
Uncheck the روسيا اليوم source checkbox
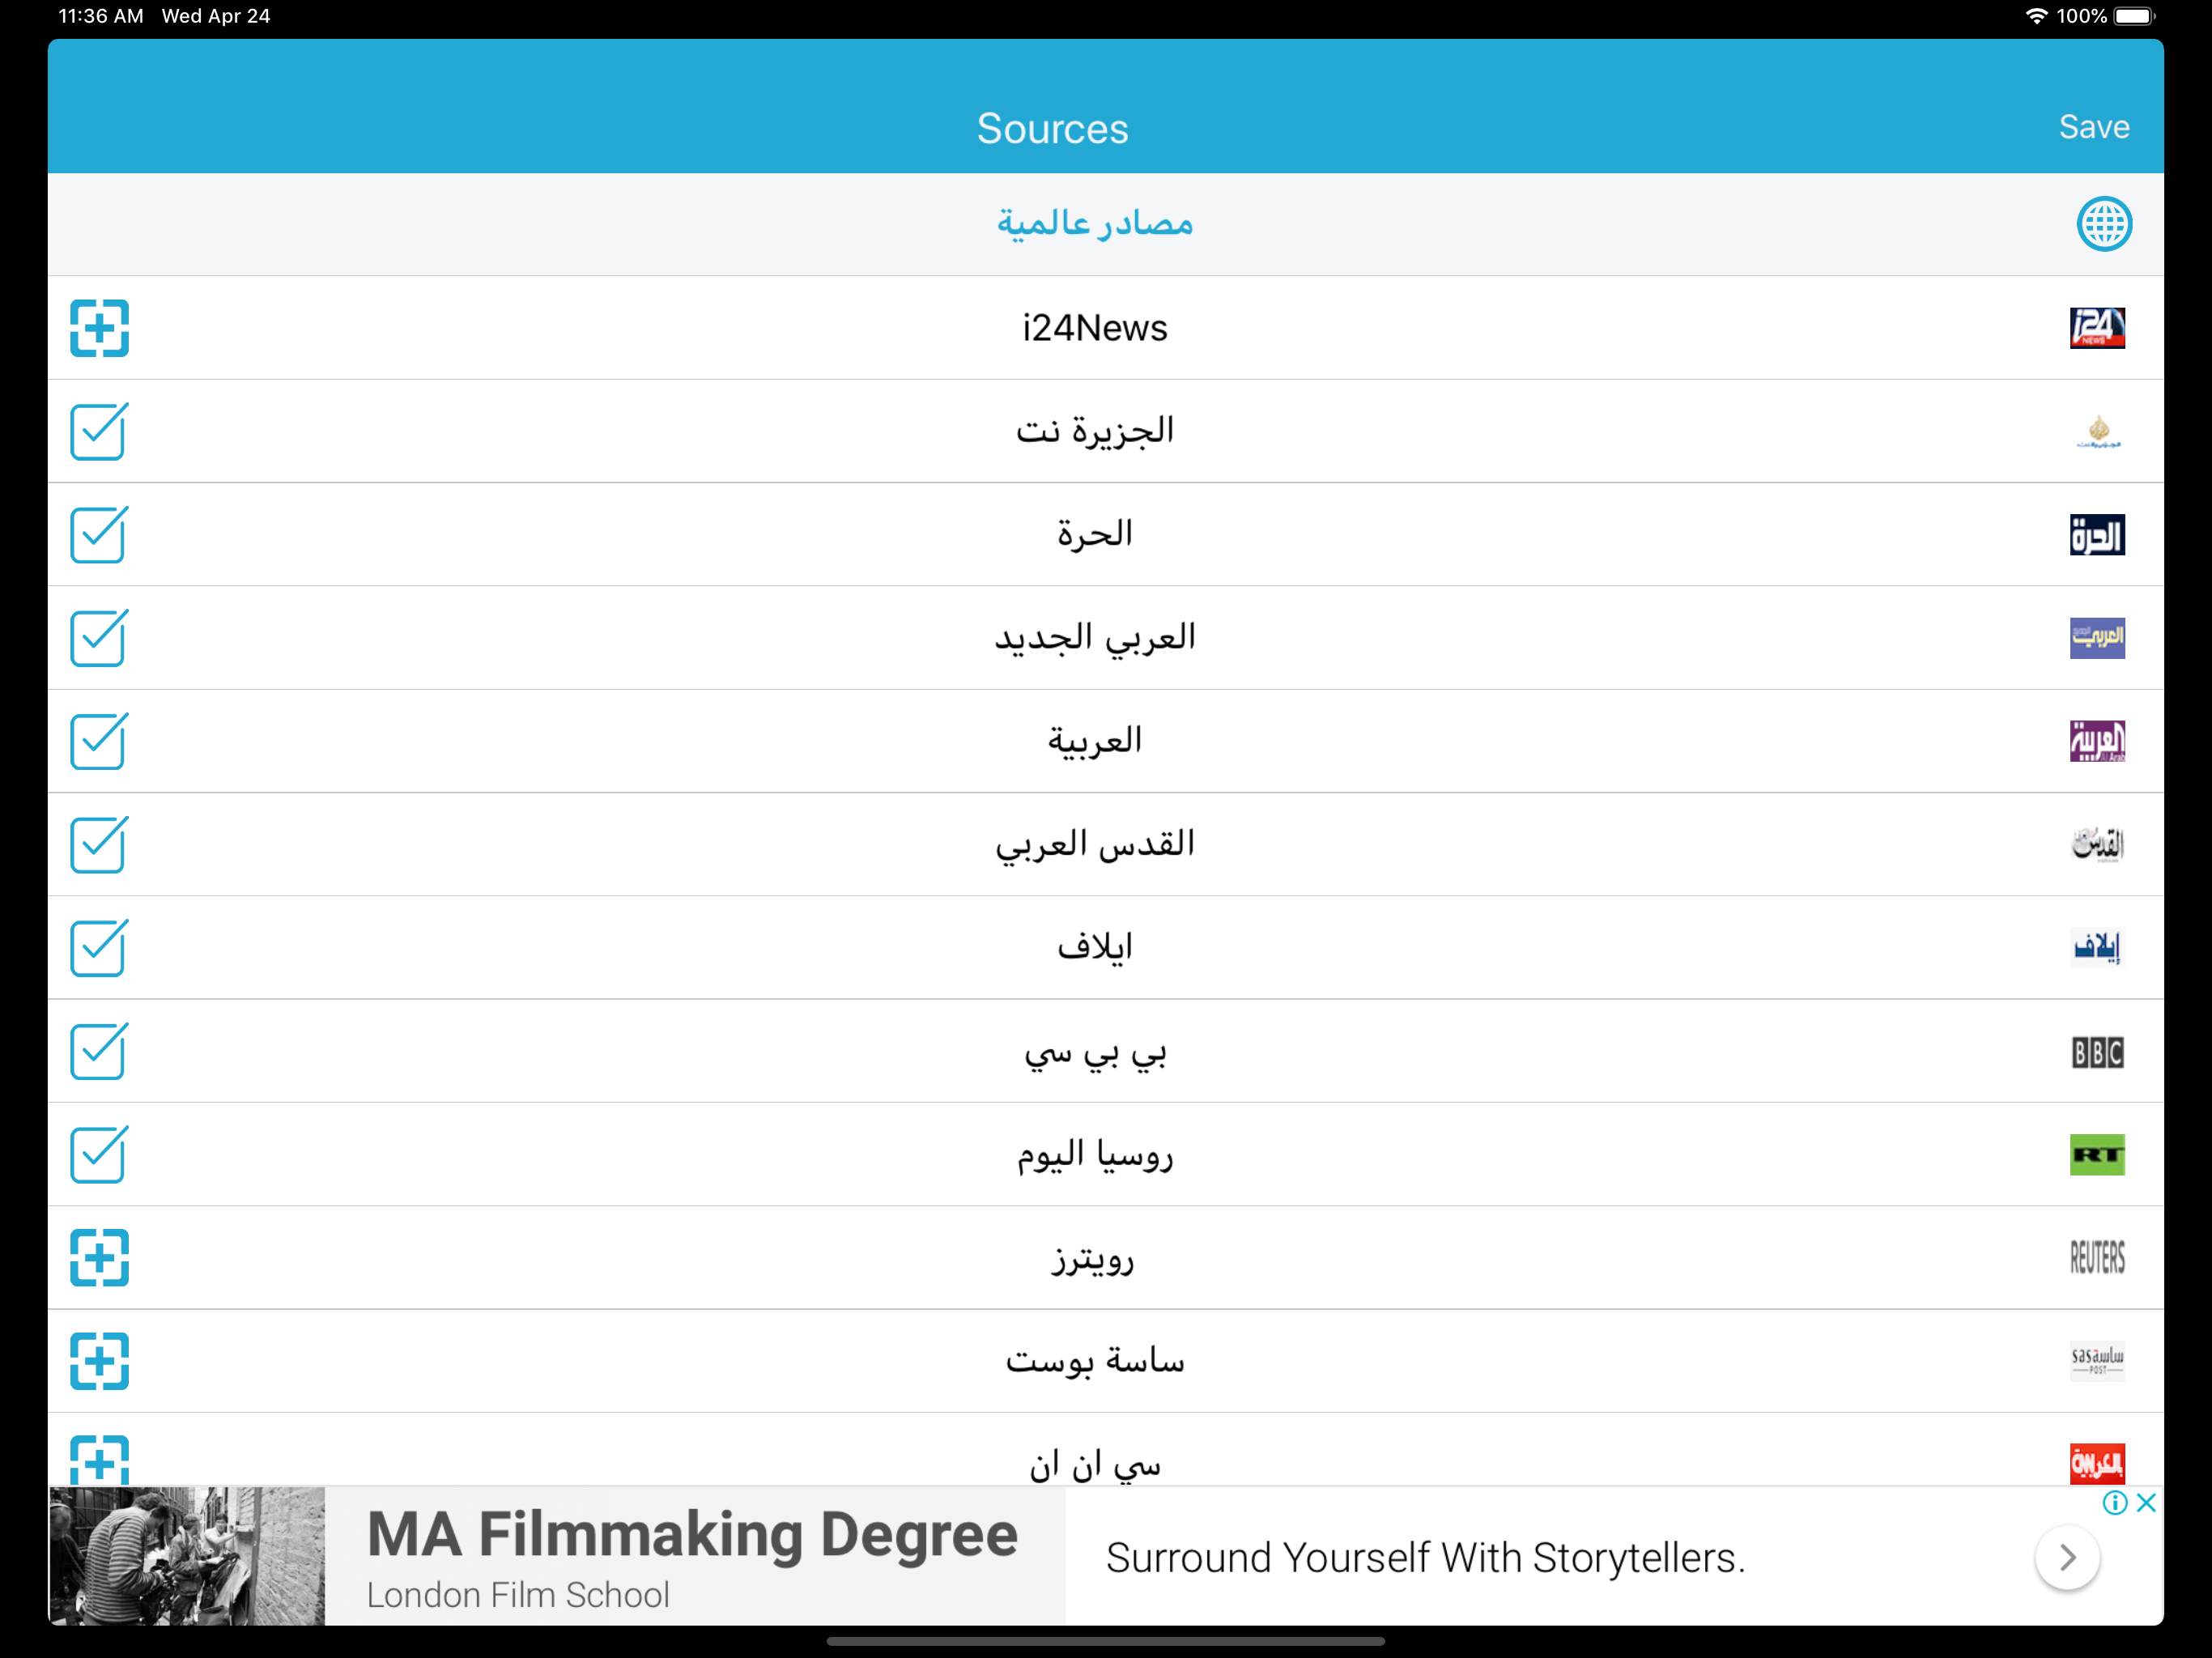coord(99,1155)
